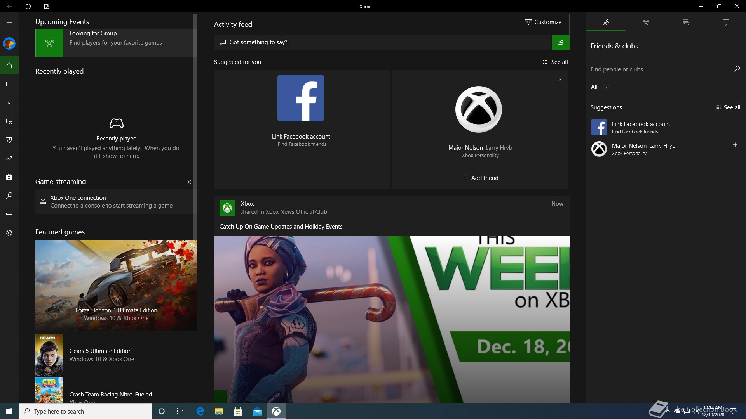Click the left panel scrollbar
This screenshot has width=746, height=419.
(x=195, y=127)
